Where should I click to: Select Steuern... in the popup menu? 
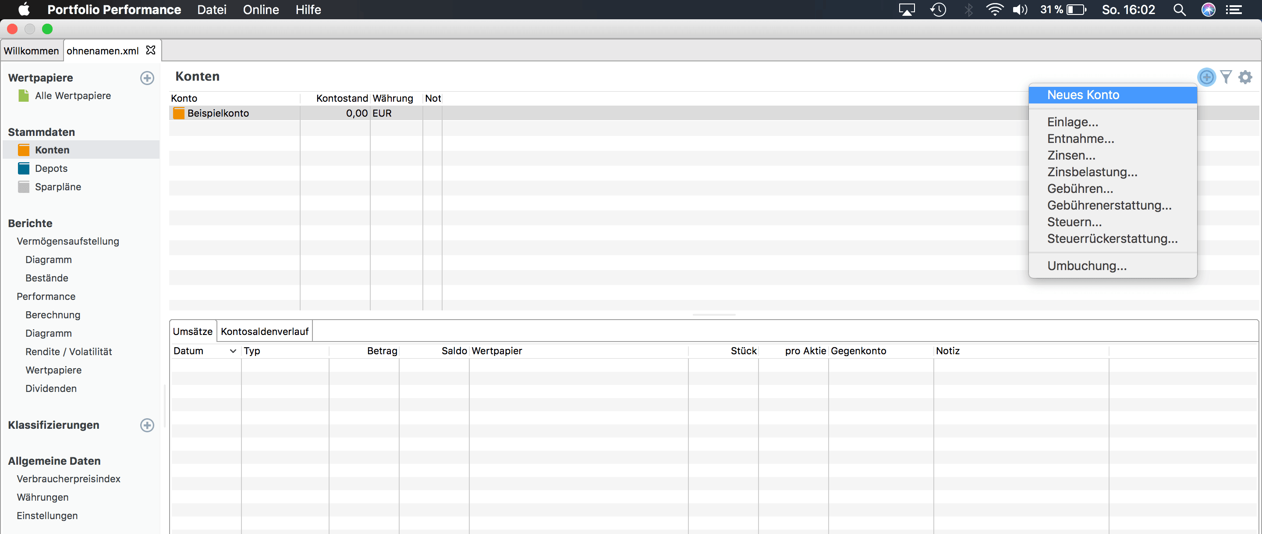[1113, 222]
